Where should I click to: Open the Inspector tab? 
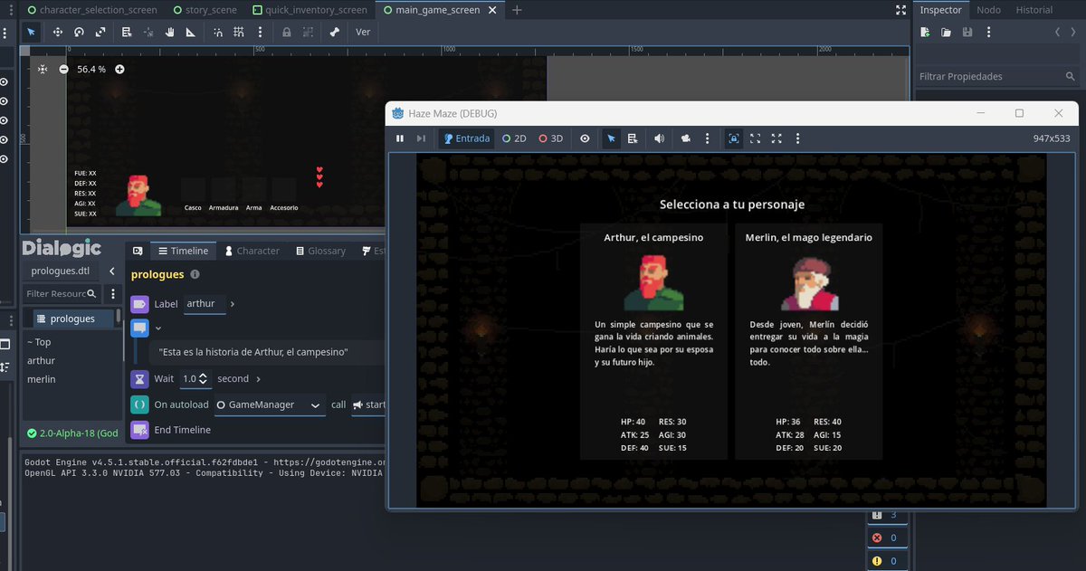(940, 10)
